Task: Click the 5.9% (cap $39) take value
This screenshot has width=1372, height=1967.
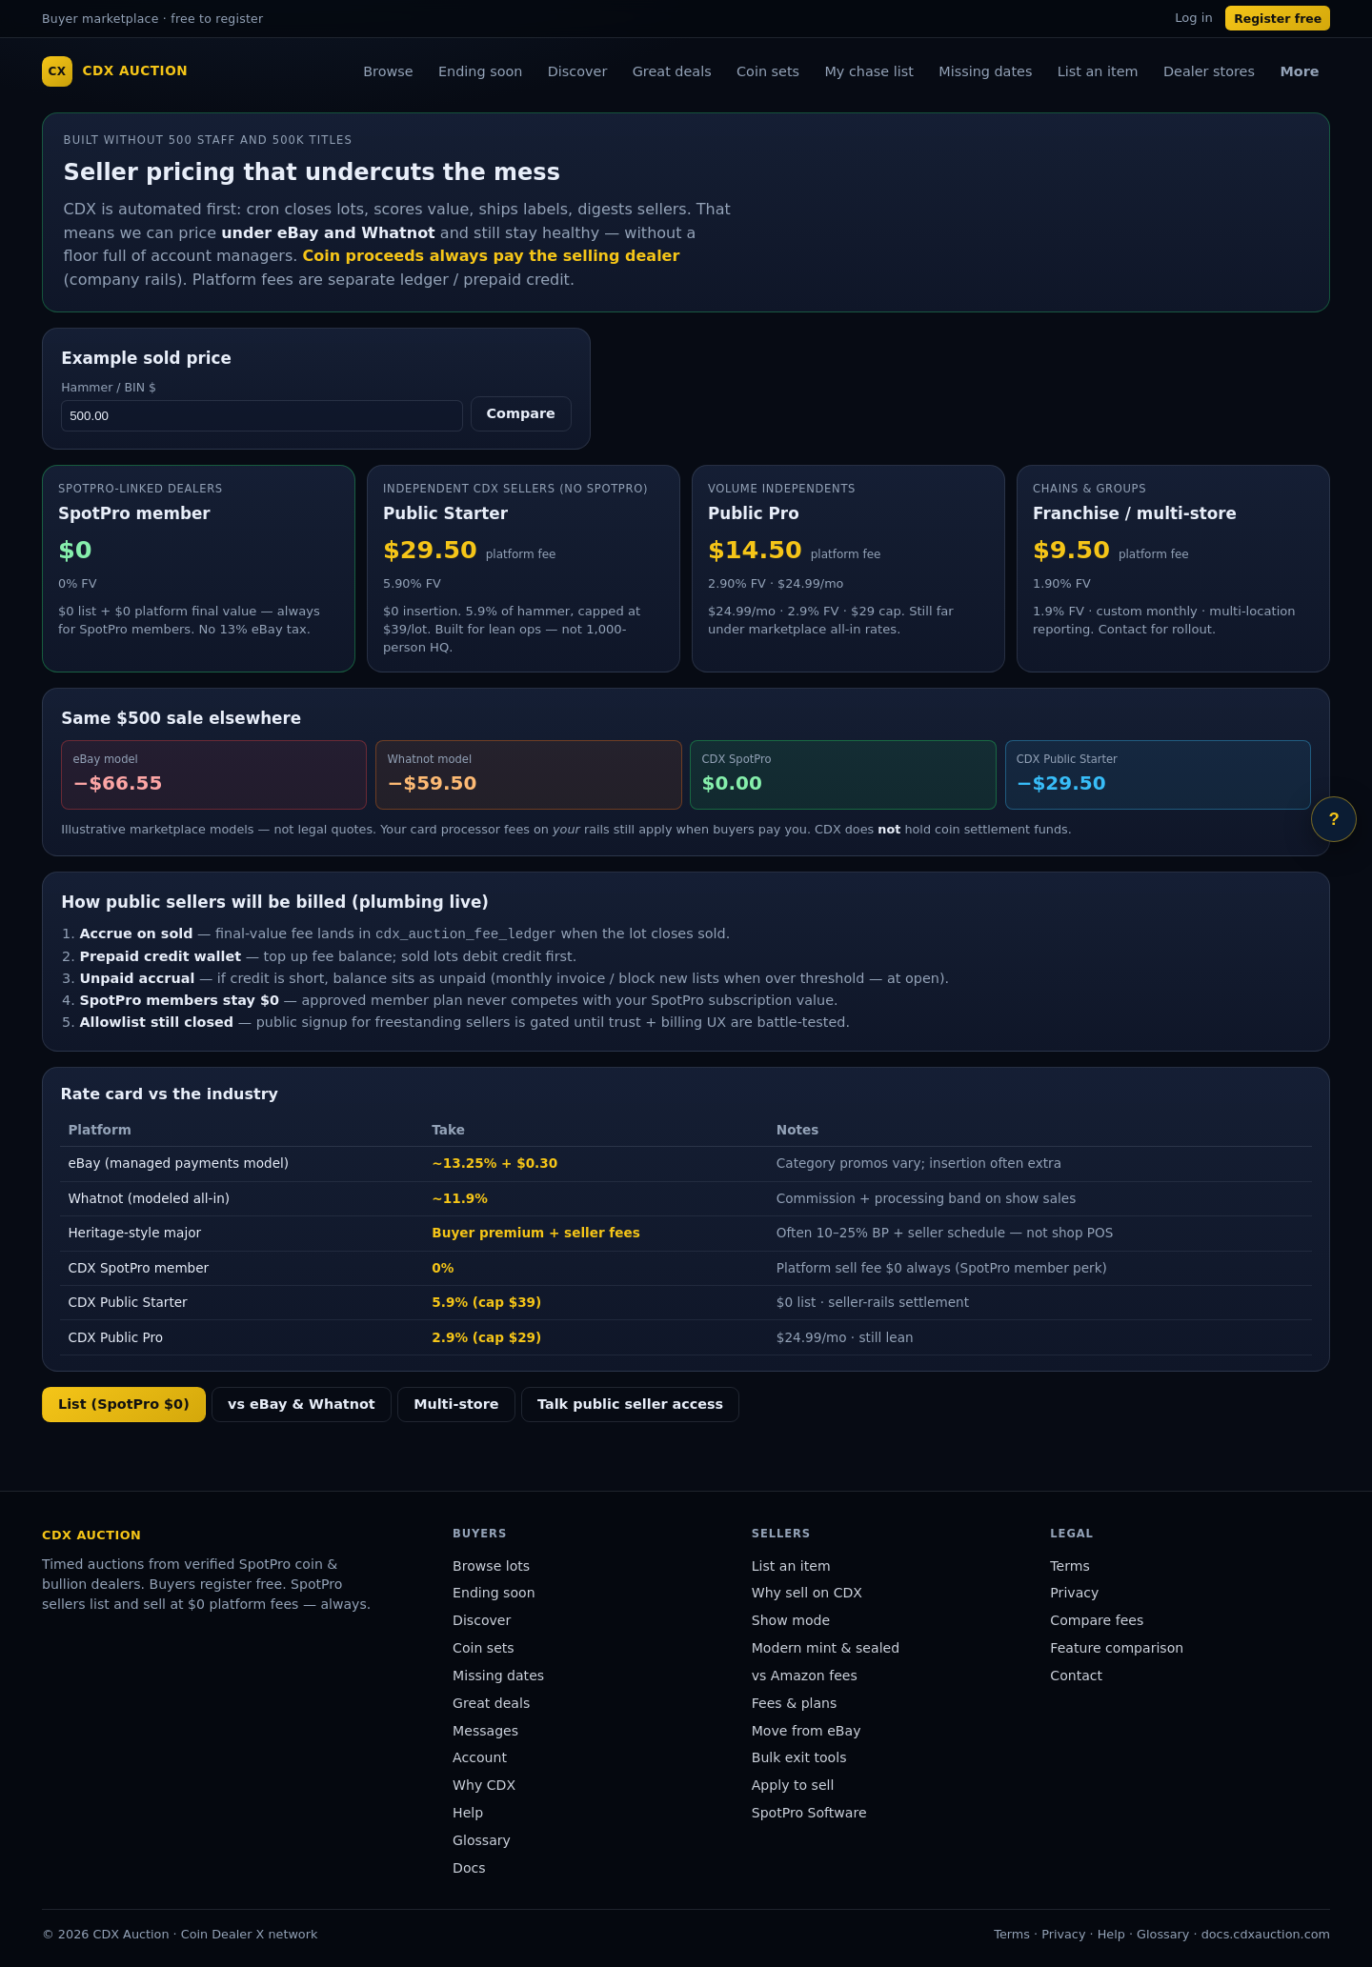Action: pyautogui.click(x=486, y=1302)
